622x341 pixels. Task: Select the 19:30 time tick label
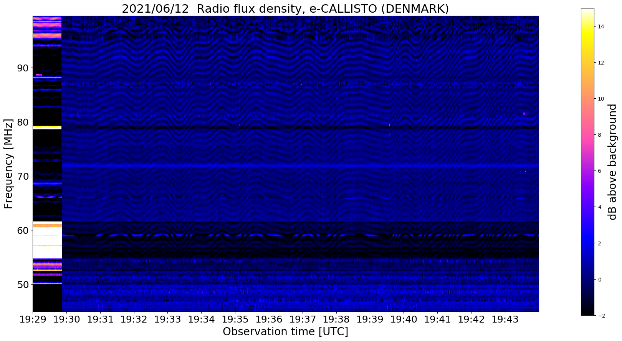coord(66,319)
